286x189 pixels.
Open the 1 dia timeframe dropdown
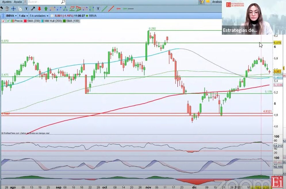pyautogui.click(x=23, y=16)
